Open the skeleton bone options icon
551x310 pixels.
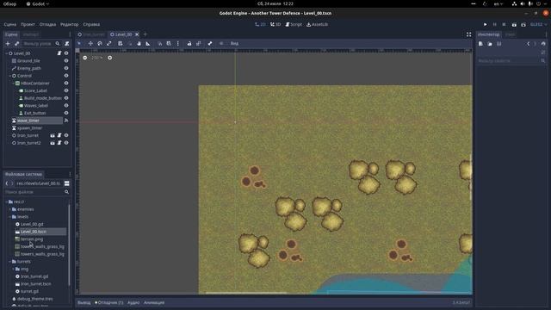(x=210, y=44)
